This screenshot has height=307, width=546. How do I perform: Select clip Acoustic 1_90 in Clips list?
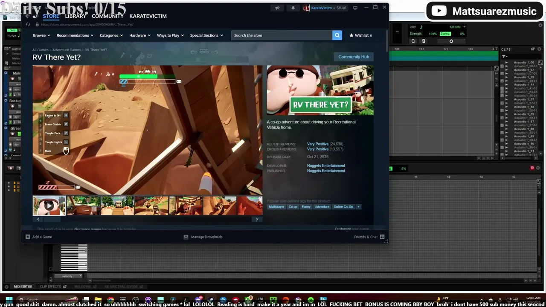pos(523,144)
